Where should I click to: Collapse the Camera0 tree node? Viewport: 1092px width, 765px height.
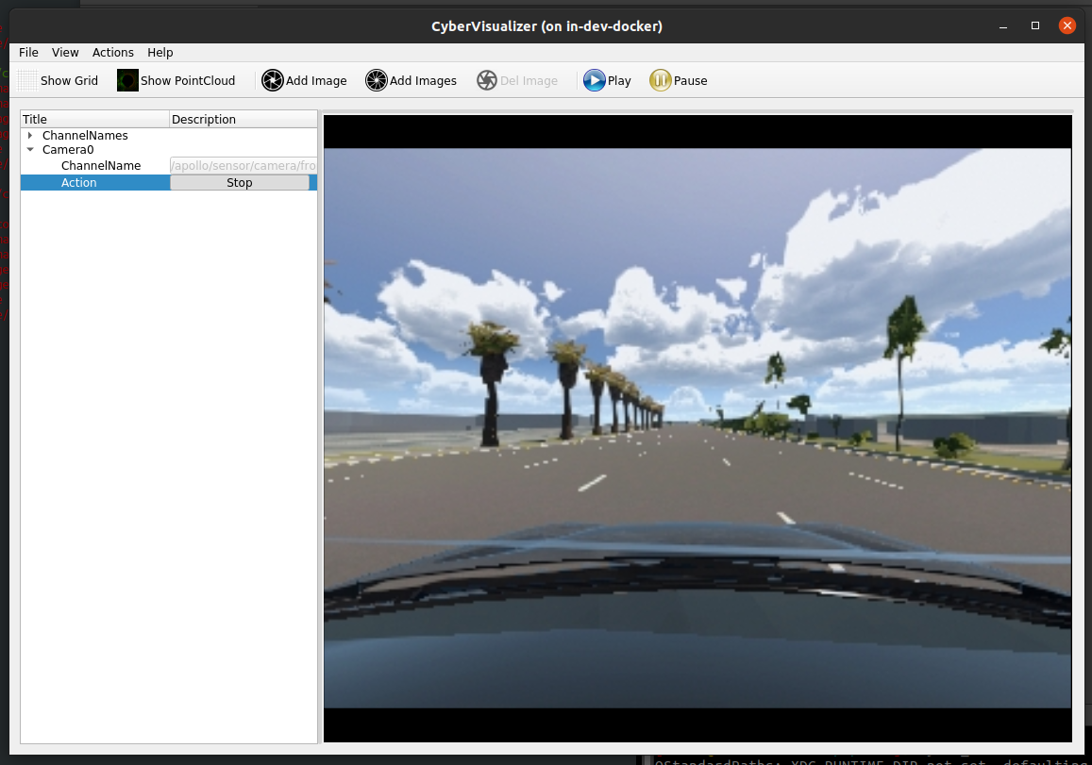click(30, 150)
